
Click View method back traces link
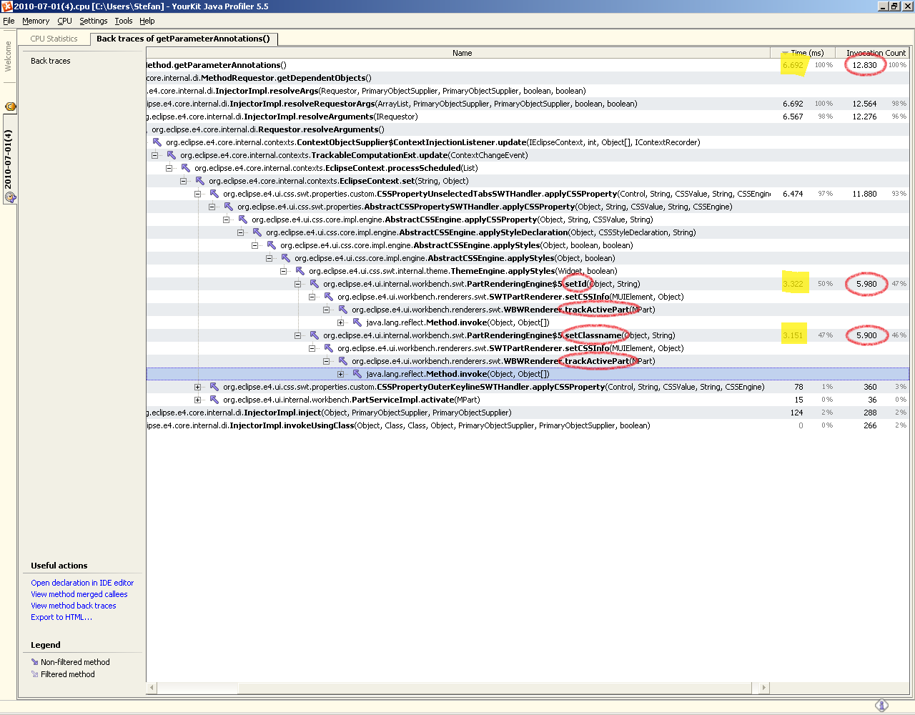click(x=74, y=606)
